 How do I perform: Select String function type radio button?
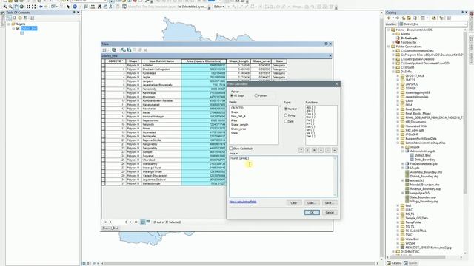(286, 115)
